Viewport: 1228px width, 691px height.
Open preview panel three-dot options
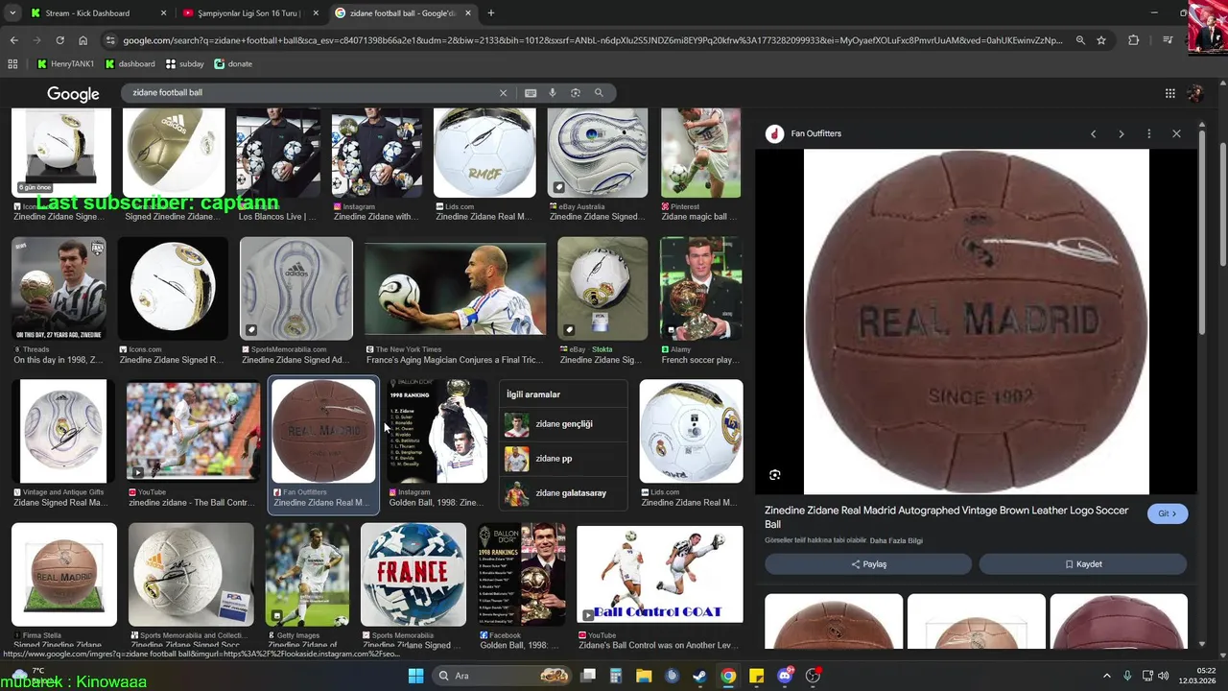[1148, 133]
